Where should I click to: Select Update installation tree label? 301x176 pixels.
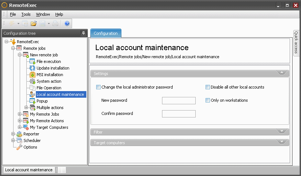tap(53, 68)
